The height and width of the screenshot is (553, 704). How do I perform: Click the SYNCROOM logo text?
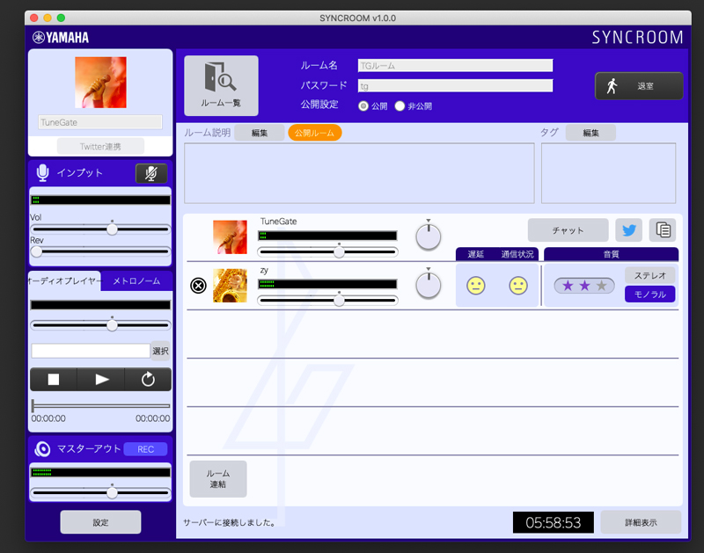click(x=637, y=37)
